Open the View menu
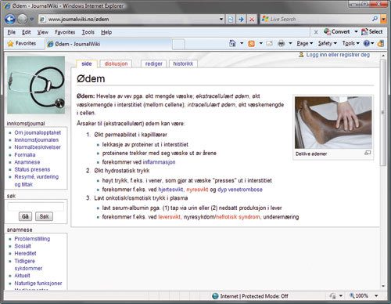 pyautogui.click(x=42, y=32)
